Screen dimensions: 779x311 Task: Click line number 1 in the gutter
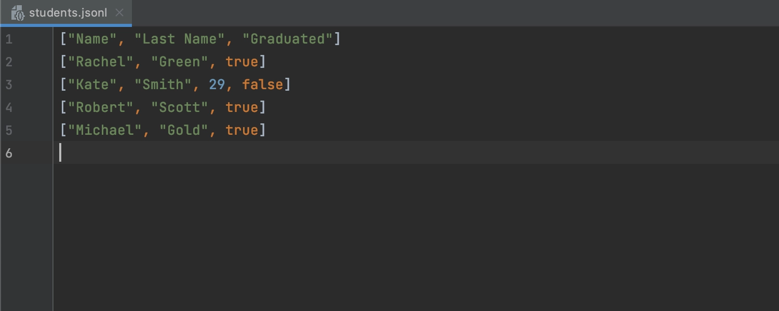point(9,39)
